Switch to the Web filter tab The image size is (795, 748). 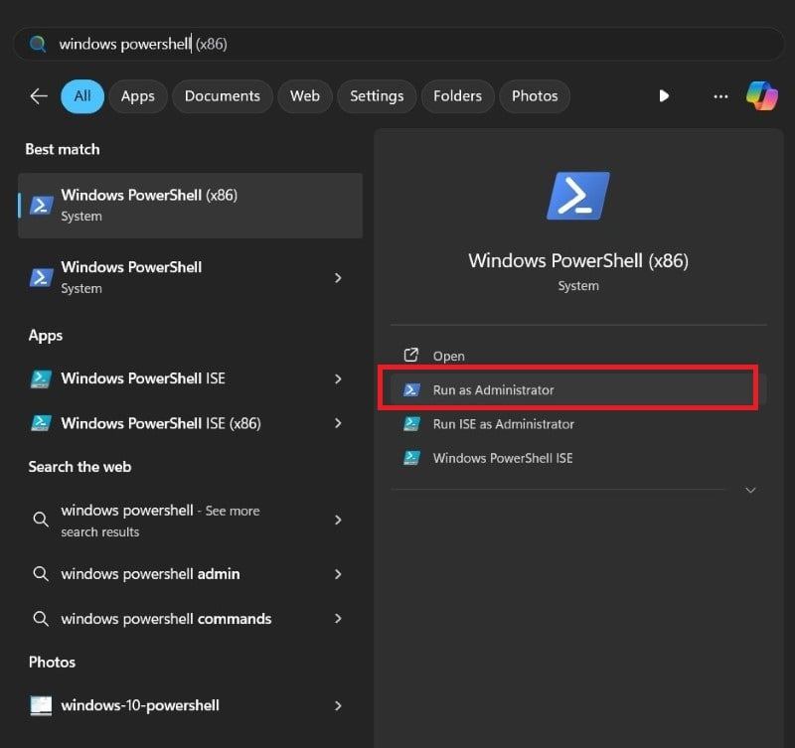pos(305,96)
